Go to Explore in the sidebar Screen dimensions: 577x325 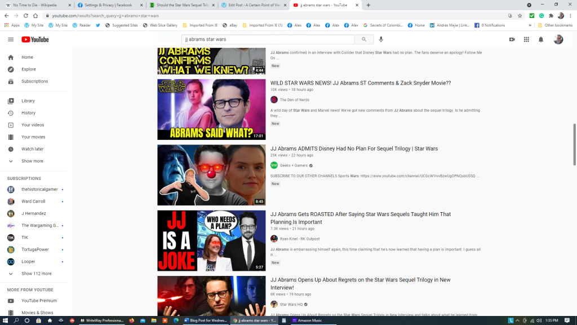pos(28,69)
